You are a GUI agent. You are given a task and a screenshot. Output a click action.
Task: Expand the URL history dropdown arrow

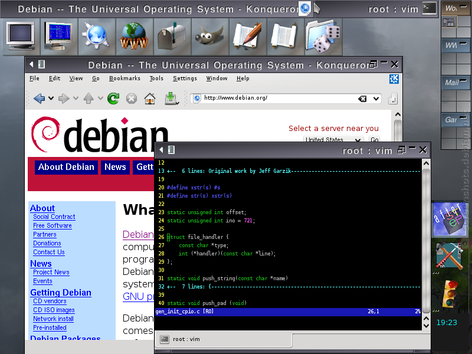coord(376,99)
